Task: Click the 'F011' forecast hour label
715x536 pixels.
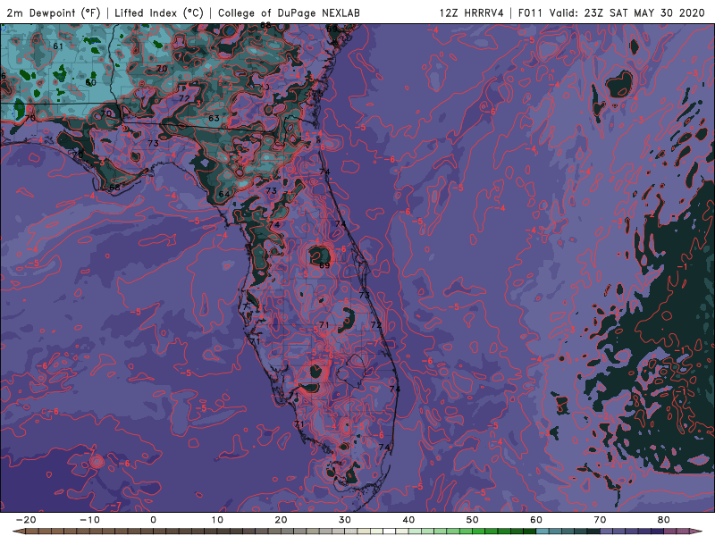Action: 531,13
